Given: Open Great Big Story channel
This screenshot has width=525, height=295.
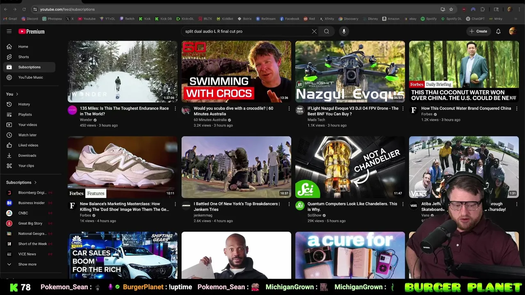Looking at the screenshot, I should (x=29, y=223).
